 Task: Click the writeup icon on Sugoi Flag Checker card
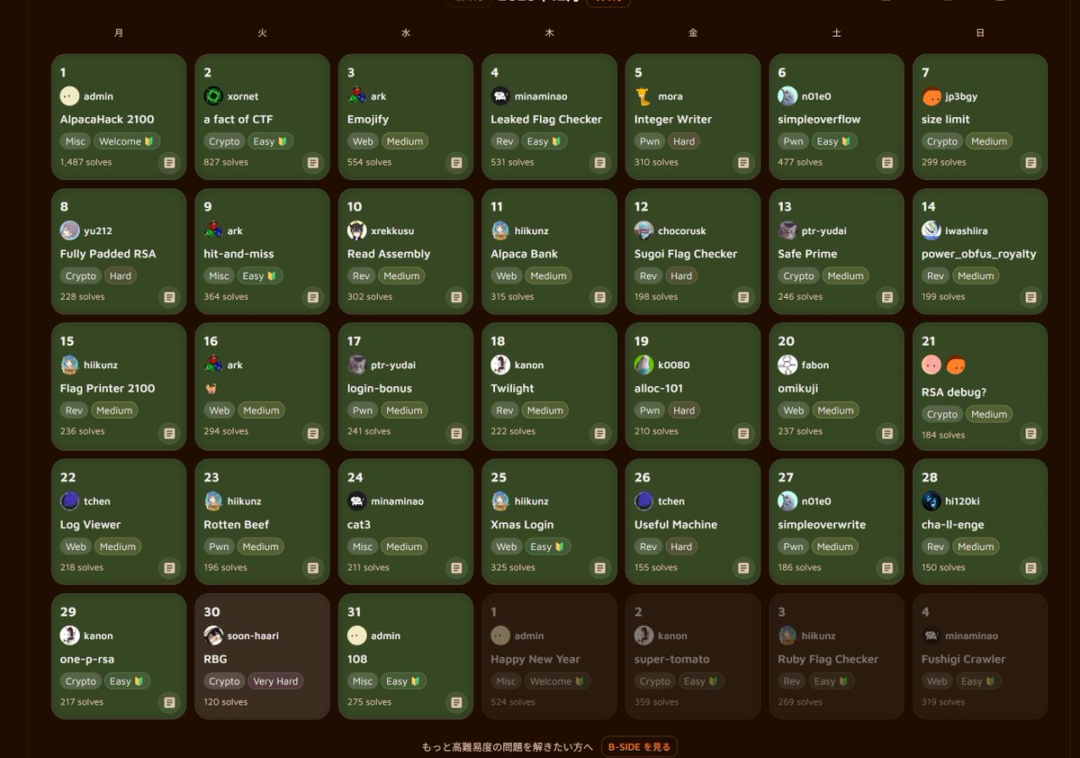coord(743,297)
